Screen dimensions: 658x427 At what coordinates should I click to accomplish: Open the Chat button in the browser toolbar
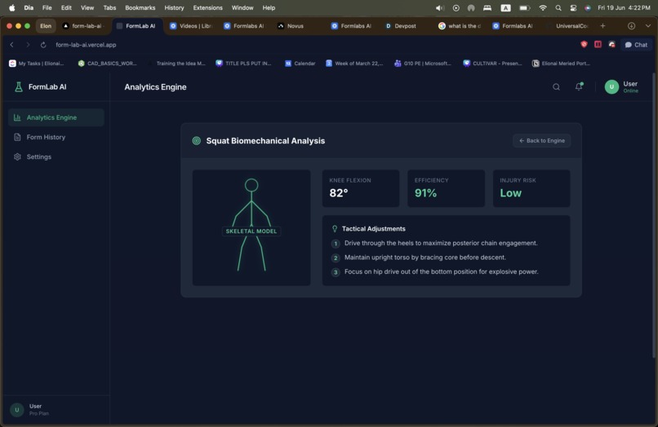click(636, 45)
